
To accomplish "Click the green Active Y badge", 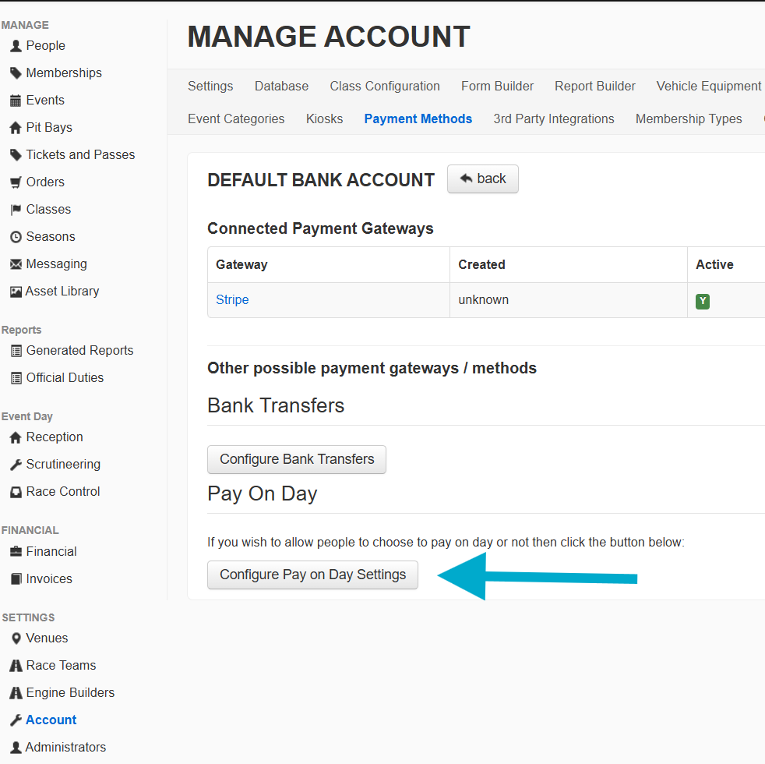I will point(703,301).
